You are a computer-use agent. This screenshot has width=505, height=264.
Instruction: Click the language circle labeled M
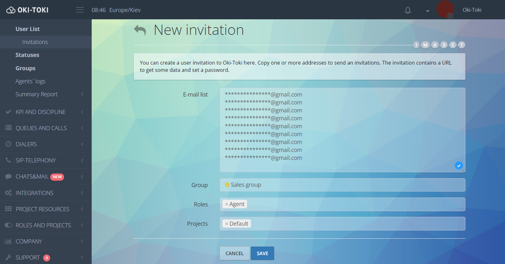tap(425, 45)
